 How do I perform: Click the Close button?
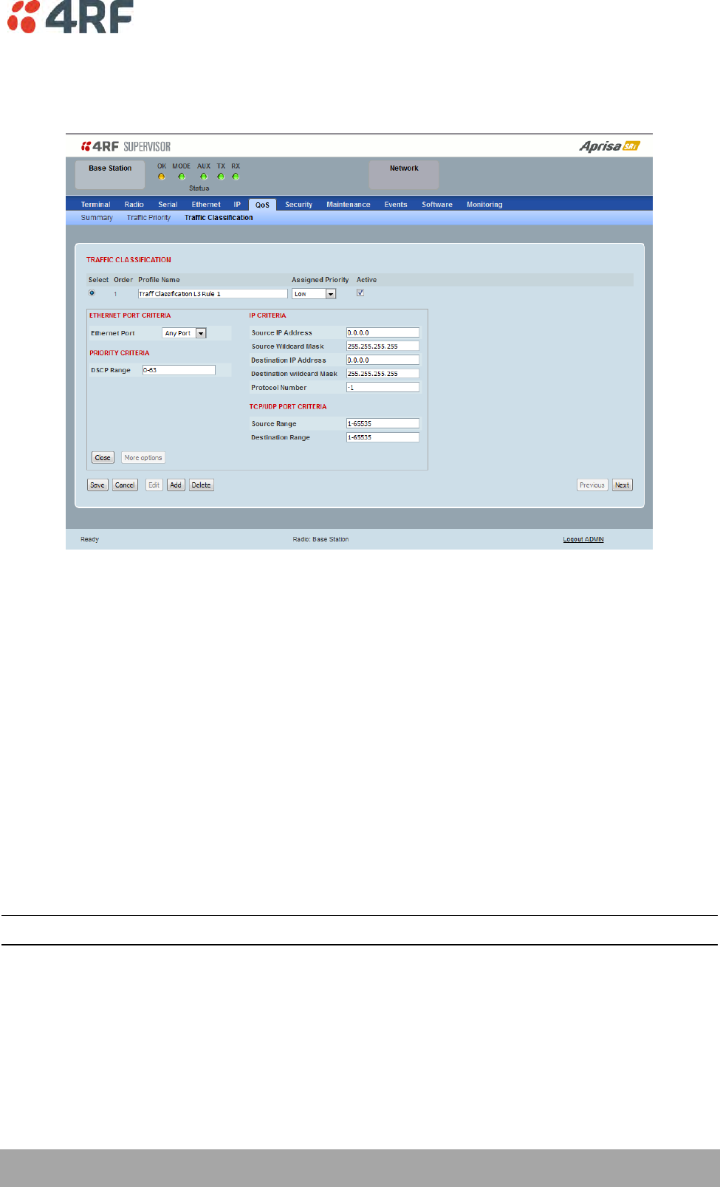pos(103,458)
